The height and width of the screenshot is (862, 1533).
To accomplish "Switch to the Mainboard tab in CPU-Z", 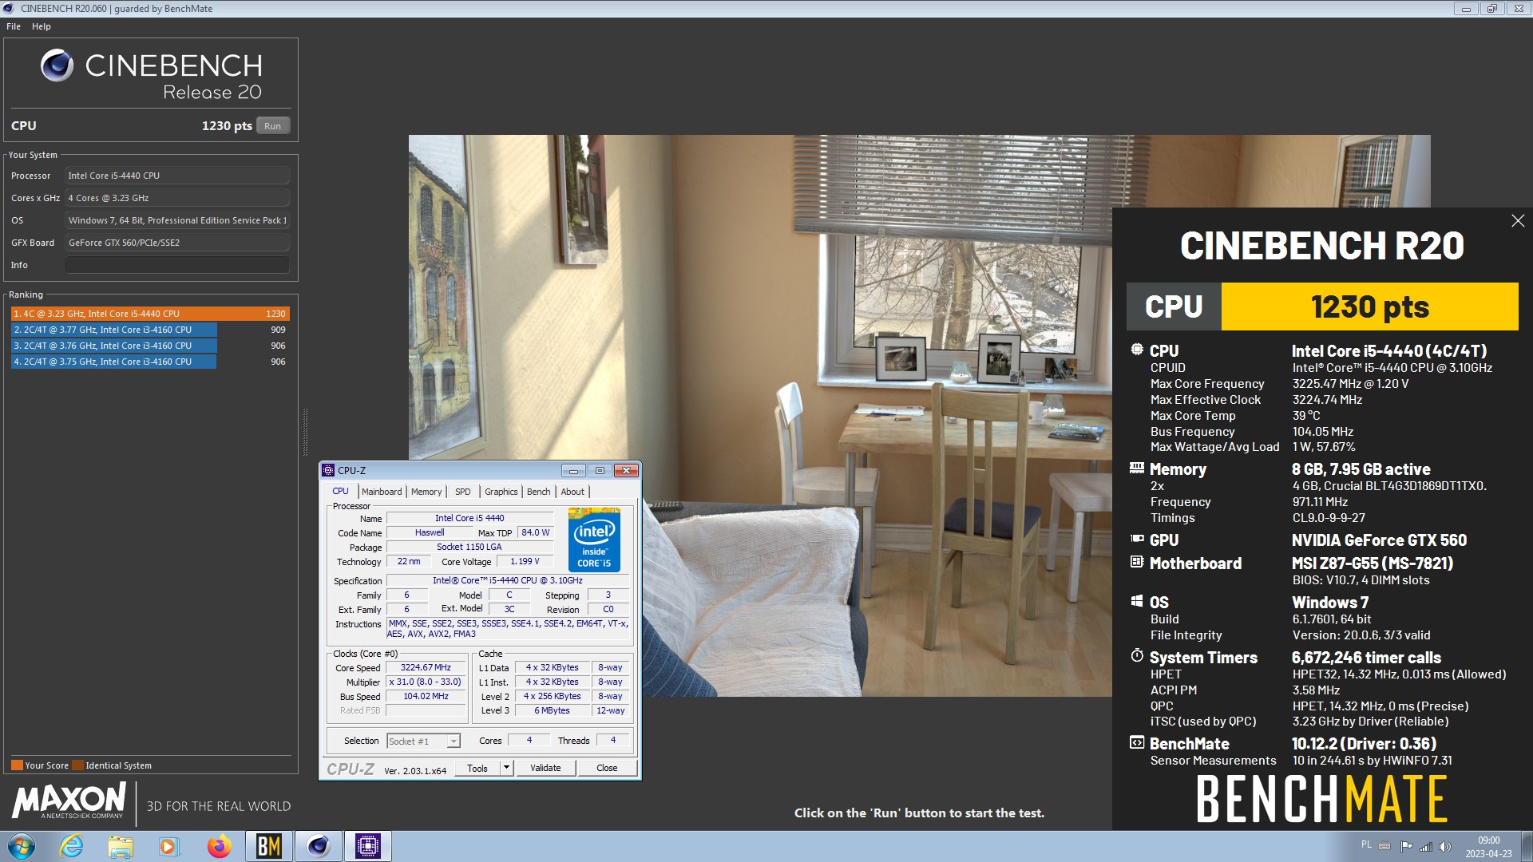I will point(382,492).
